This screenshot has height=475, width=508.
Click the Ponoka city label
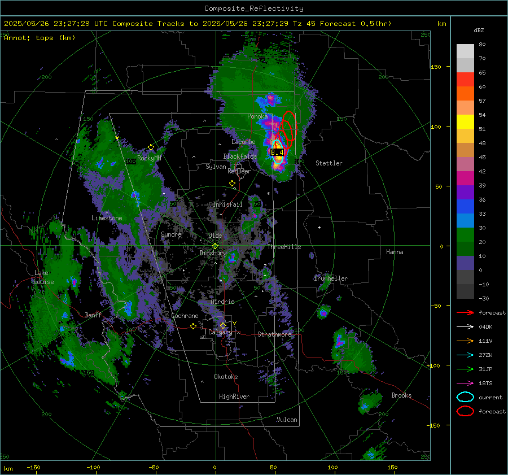pyautogui.click(x=257, y=116)
